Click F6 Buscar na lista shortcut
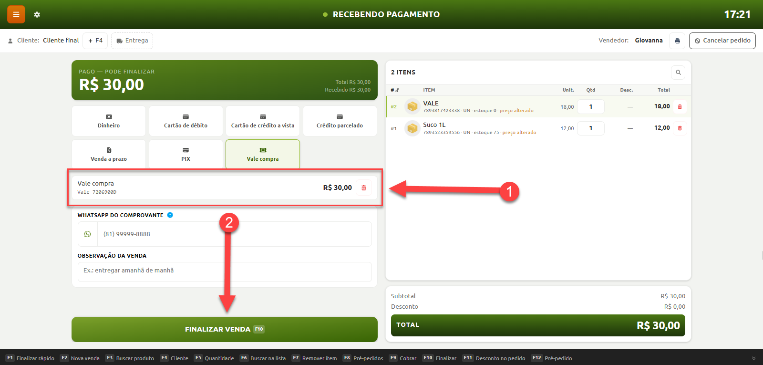Image resolution: width=763 pixels, height=365 pixels. [263, 358]
